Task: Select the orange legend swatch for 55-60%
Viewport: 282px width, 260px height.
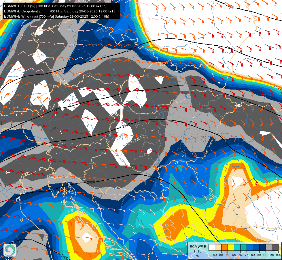Action: tap(224, 247)
